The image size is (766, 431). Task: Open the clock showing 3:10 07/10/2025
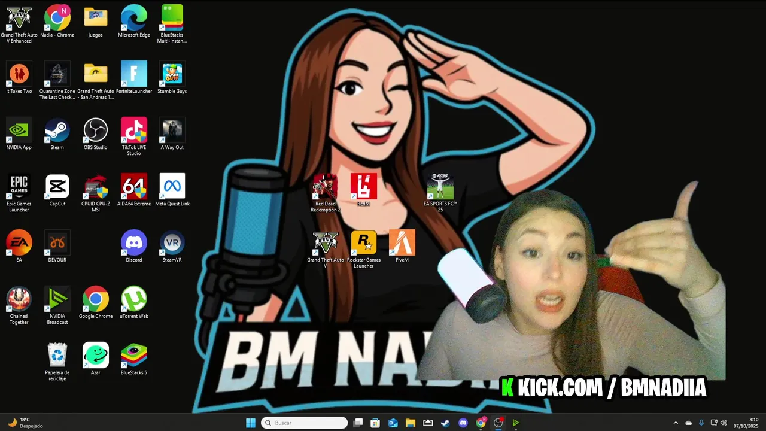pyautogui.click(x=746, y=423)
